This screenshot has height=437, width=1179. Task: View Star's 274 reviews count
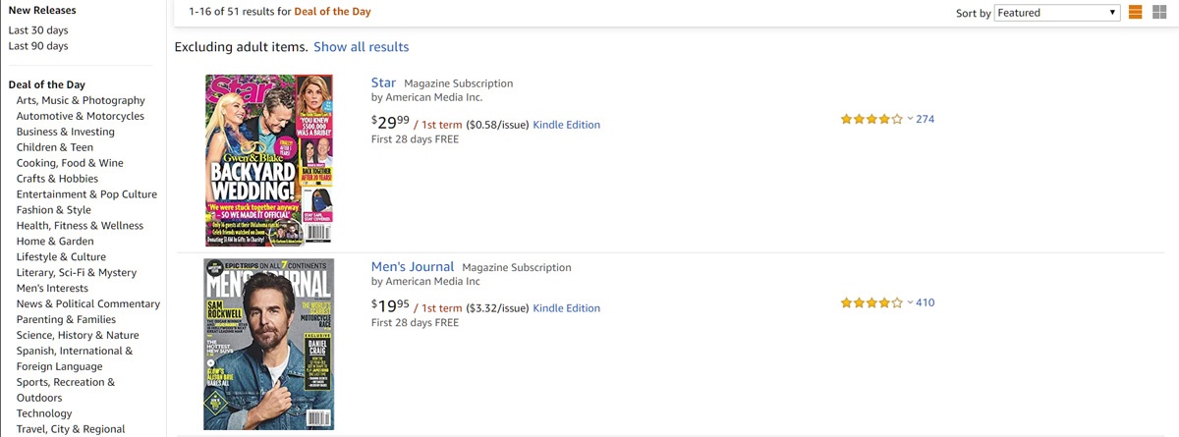(925, 119)
